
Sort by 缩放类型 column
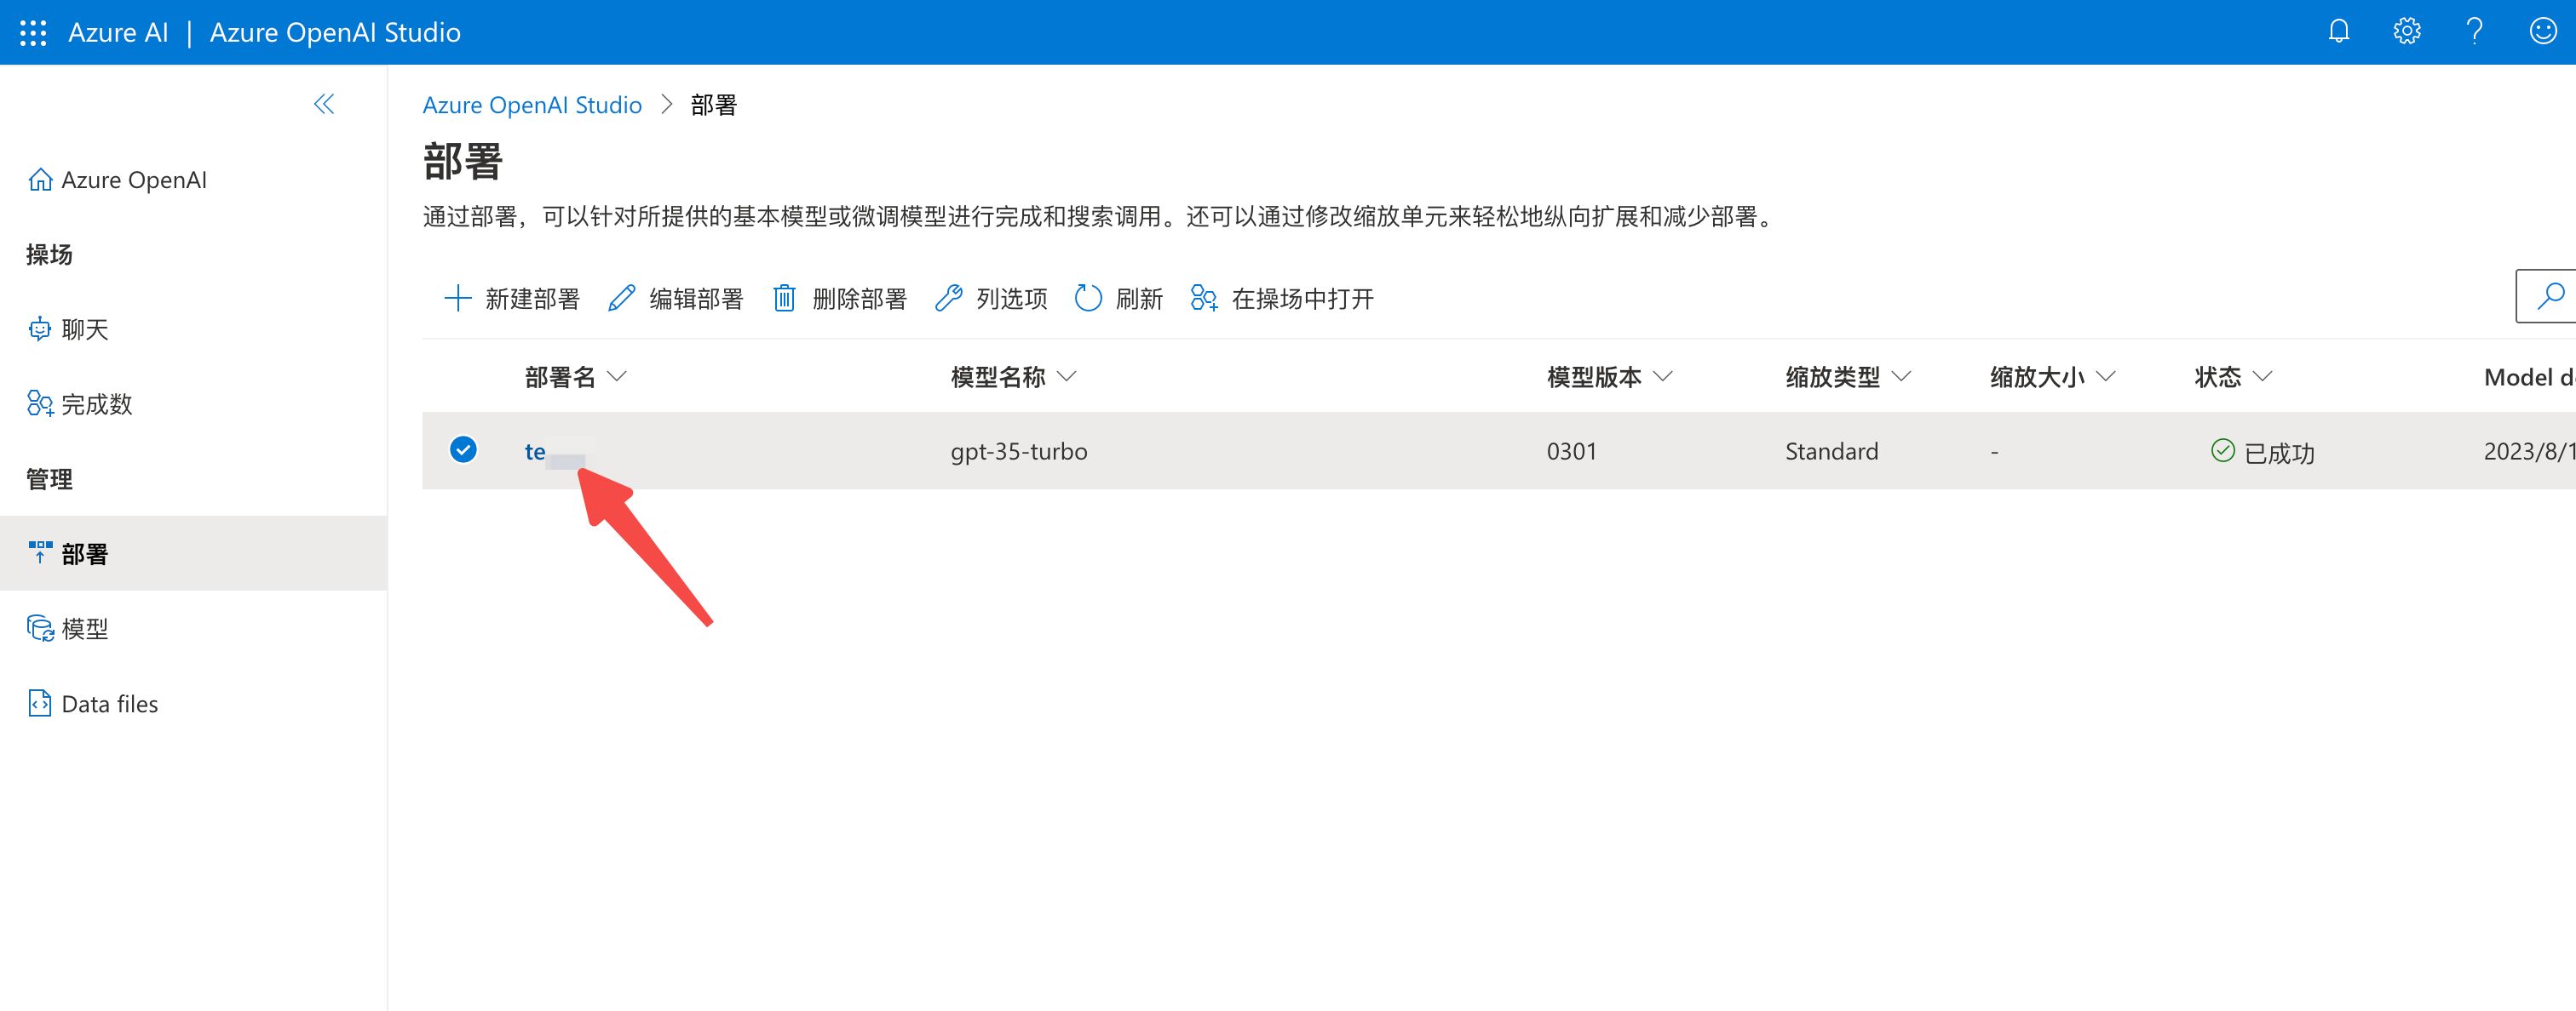(x=1848, y=377)
